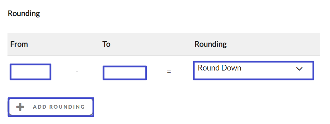The image size is (330, 124).
Task: Add a new rounding row
Action: click(x=51, y=107)
